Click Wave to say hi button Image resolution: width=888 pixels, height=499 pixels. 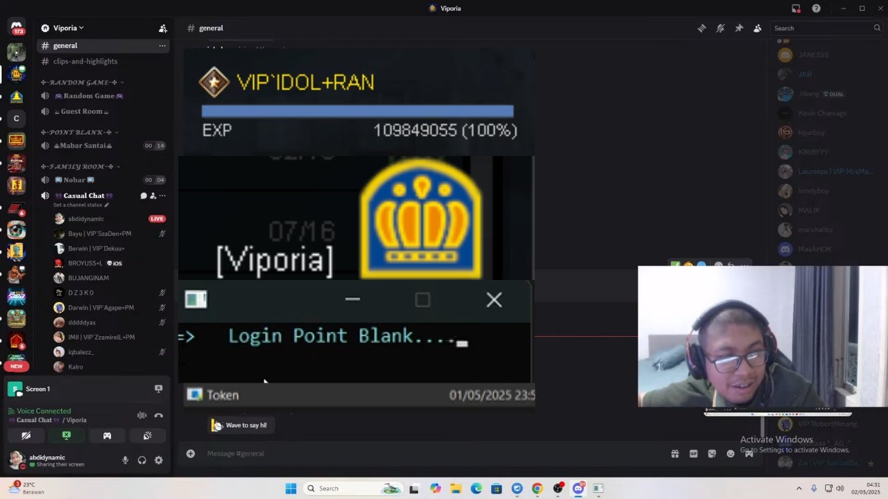click(239, 425)
